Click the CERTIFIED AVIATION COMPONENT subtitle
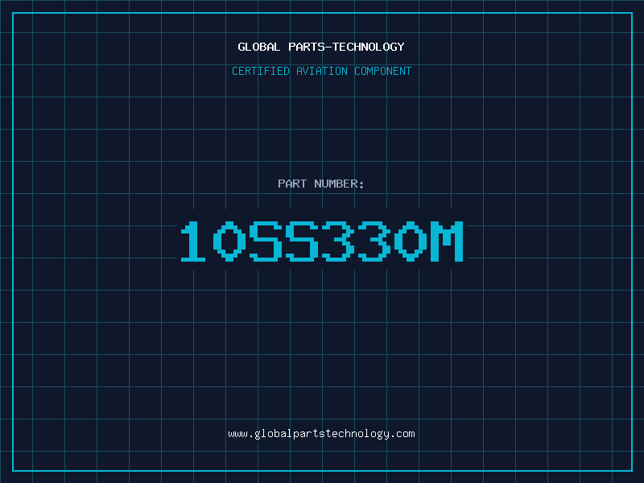Viewport: 644px width, 483px height. click(321, 71)
